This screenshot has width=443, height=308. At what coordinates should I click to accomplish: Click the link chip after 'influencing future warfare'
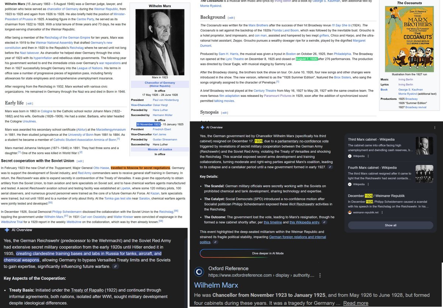[x=116, y=266]
